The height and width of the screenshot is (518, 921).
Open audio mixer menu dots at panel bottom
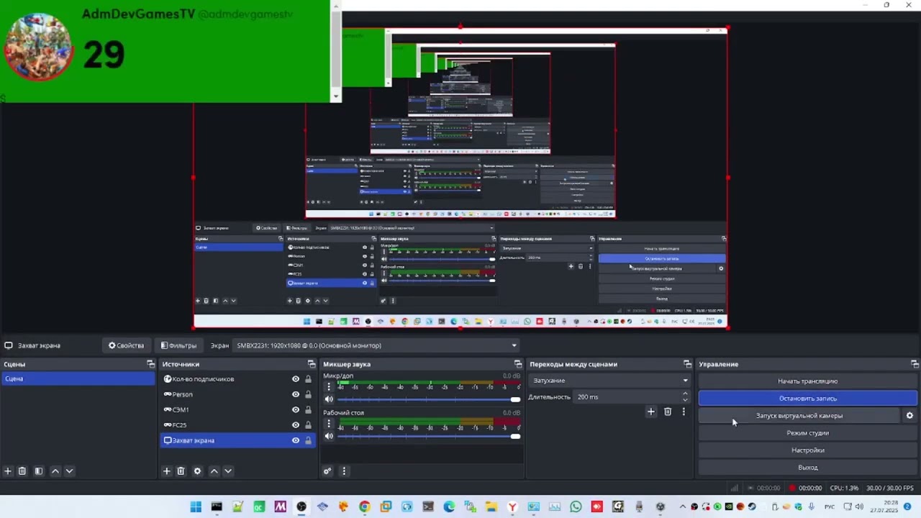pyautogui.click(x=343, y=471)
